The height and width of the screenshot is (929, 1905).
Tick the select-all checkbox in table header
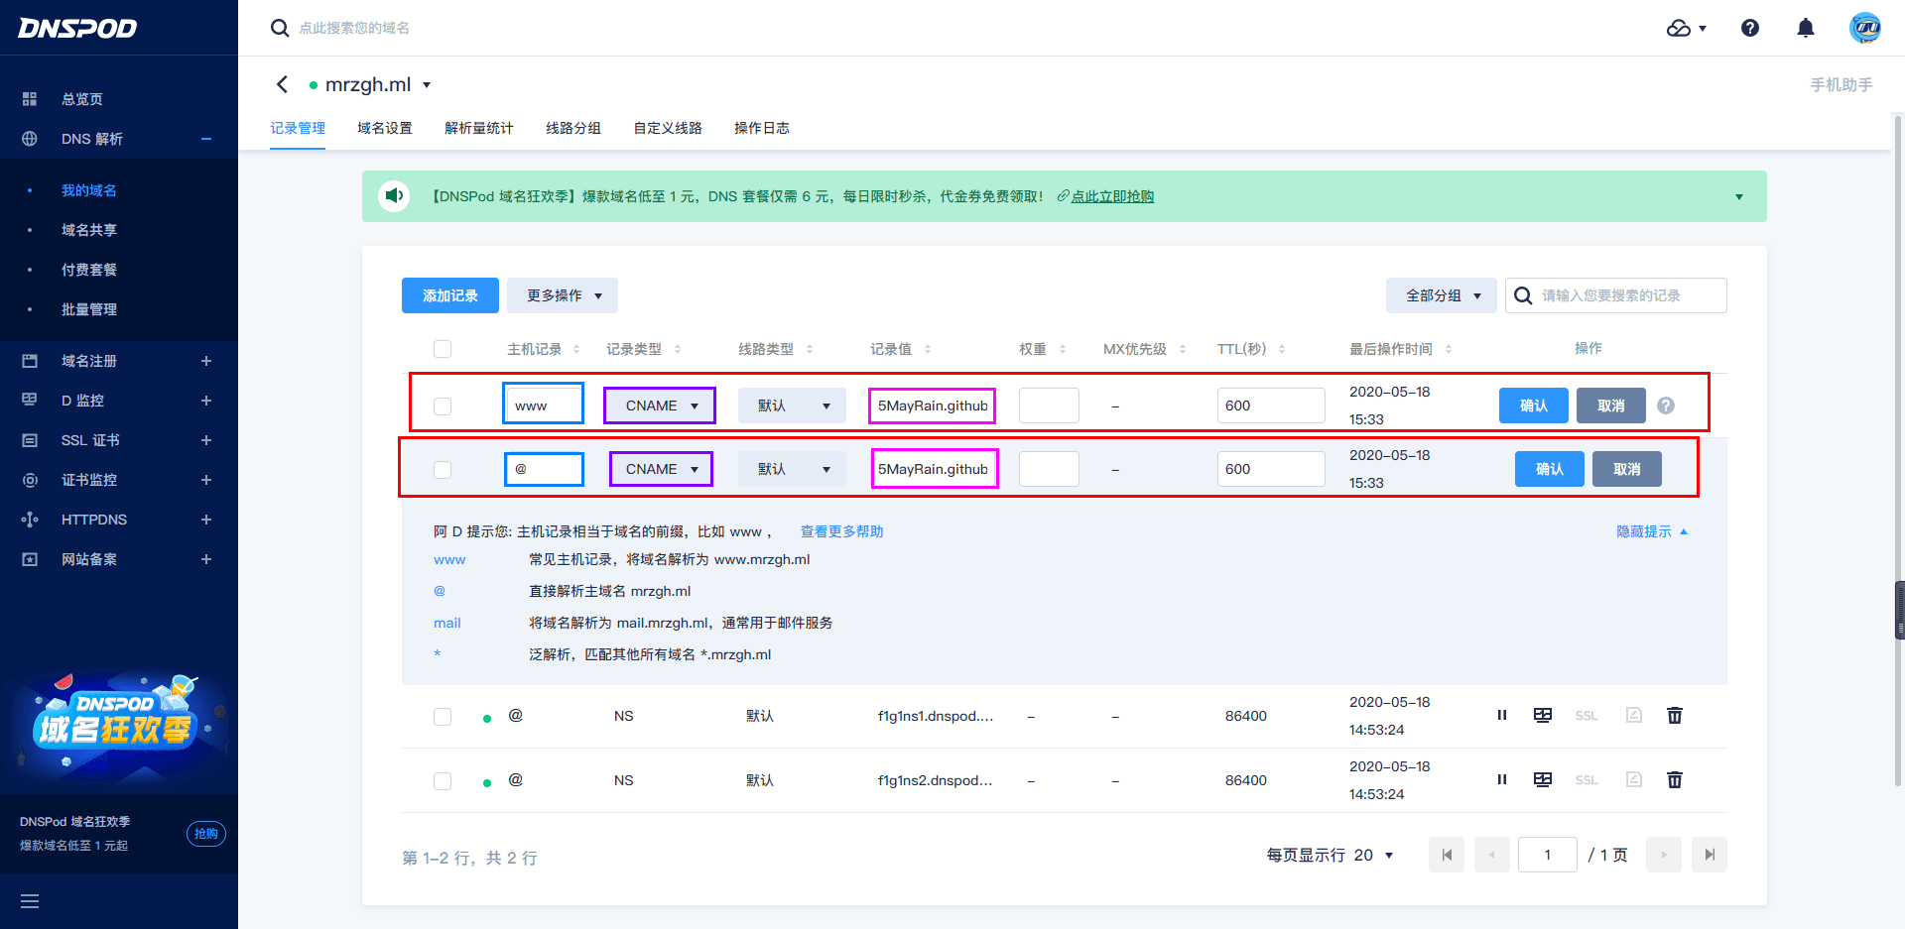[443, 349]
